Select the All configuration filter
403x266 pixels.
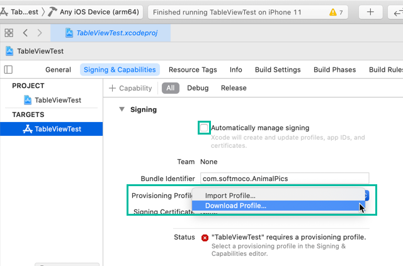(x=171, y=88)
